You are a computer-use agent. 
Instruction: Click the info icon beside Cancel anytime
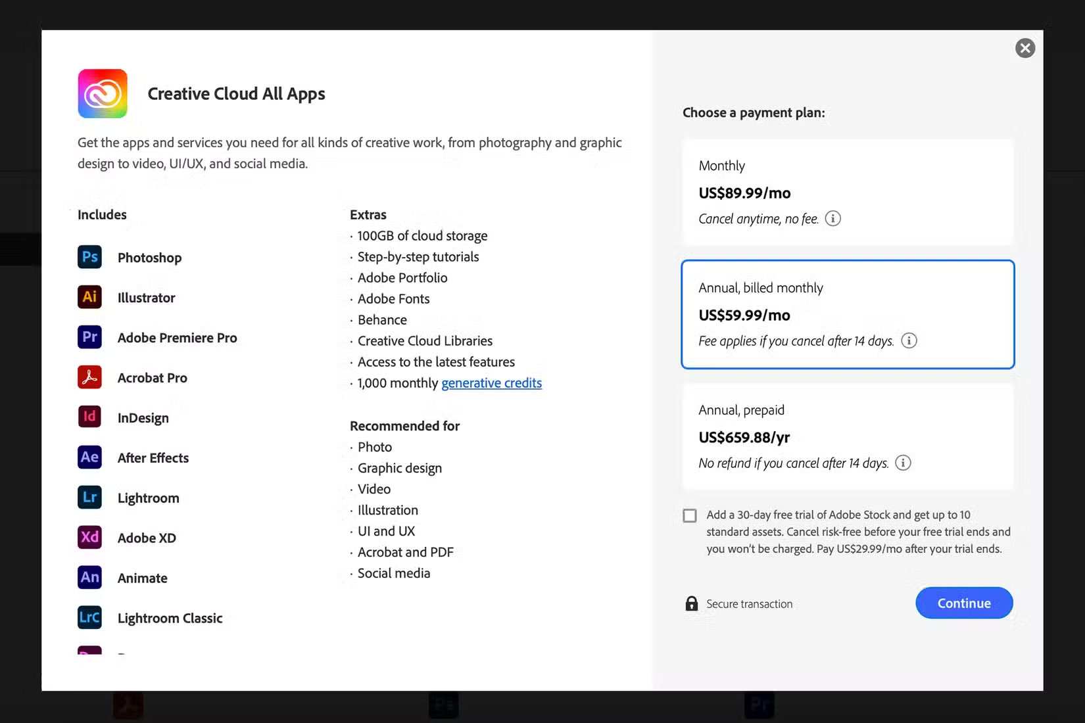point(832,218)
